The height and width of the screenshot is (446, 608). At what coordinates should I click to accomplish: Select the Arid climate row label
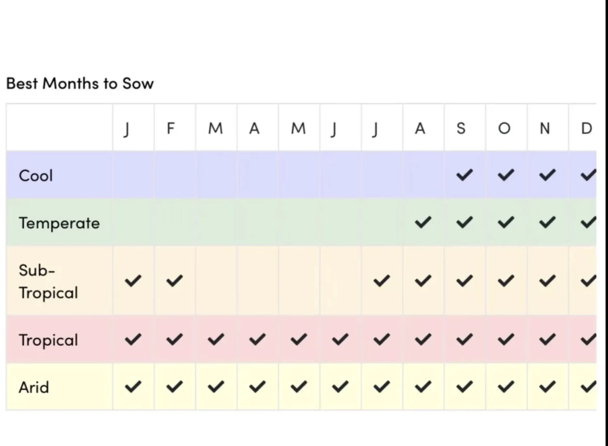pyautogui.click(x=34, y=388)
